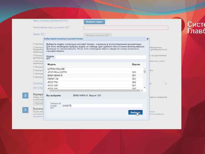Image resolution: width=205 pixels, height=154 pixels.
Task: Select the ПИРИТ 2Ф model row
Action: (x=95, y=79)
